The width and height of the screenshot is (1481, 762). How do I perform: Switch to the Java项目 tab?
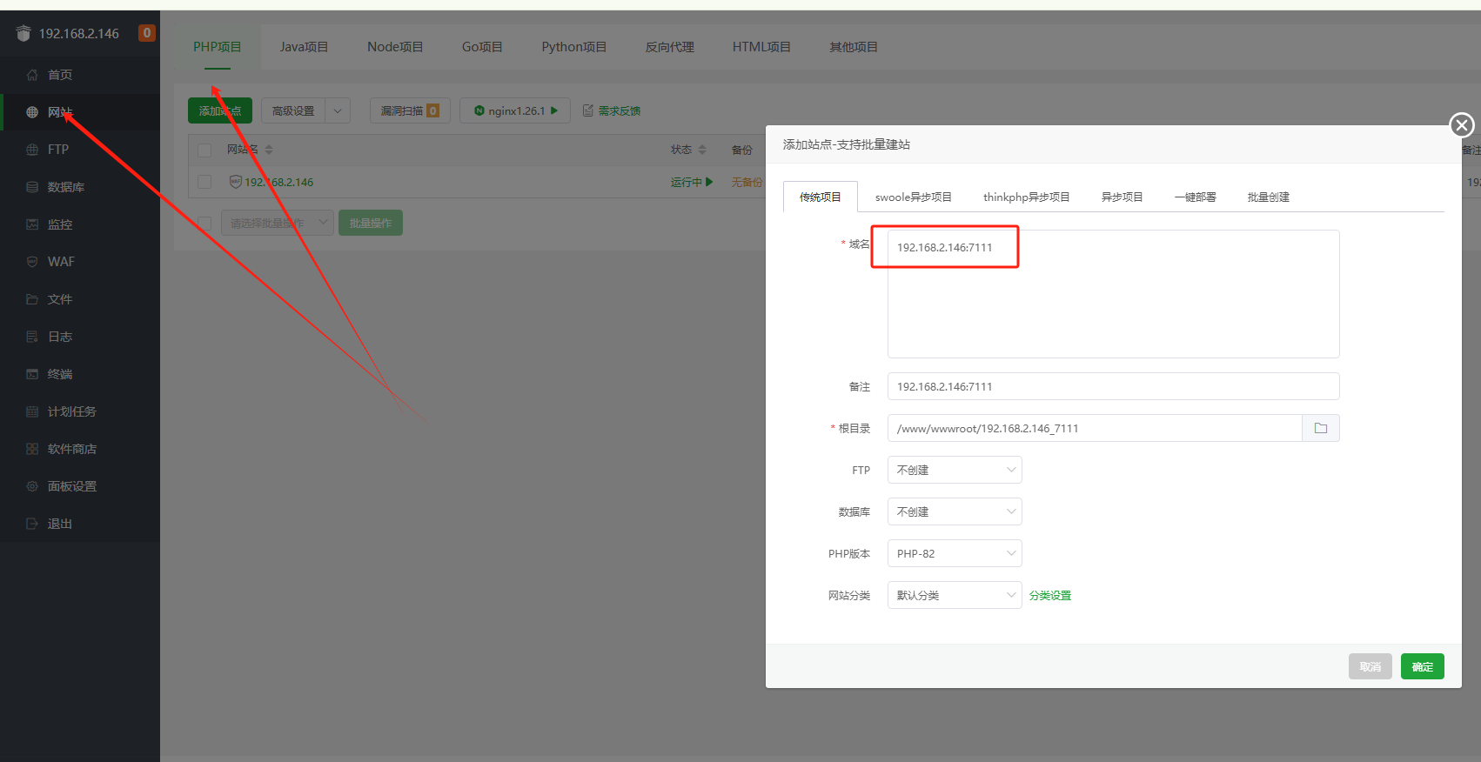304,47
